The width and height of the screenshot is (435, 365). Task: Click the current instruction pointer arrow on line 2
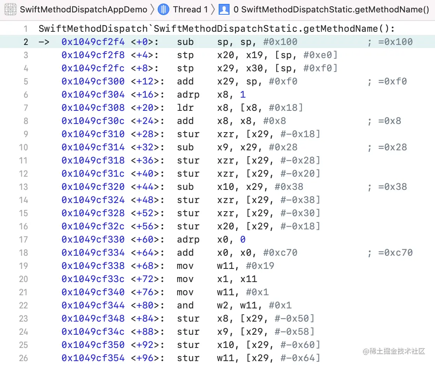pyautogui.click(x=44, y=42)
